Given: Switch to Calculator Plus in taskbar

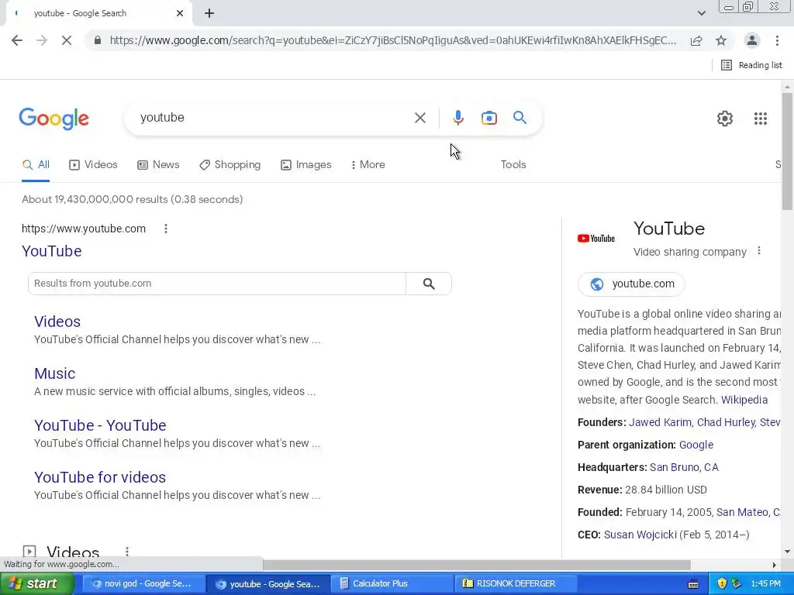Looking at the screenshot, I should [392, 584].
